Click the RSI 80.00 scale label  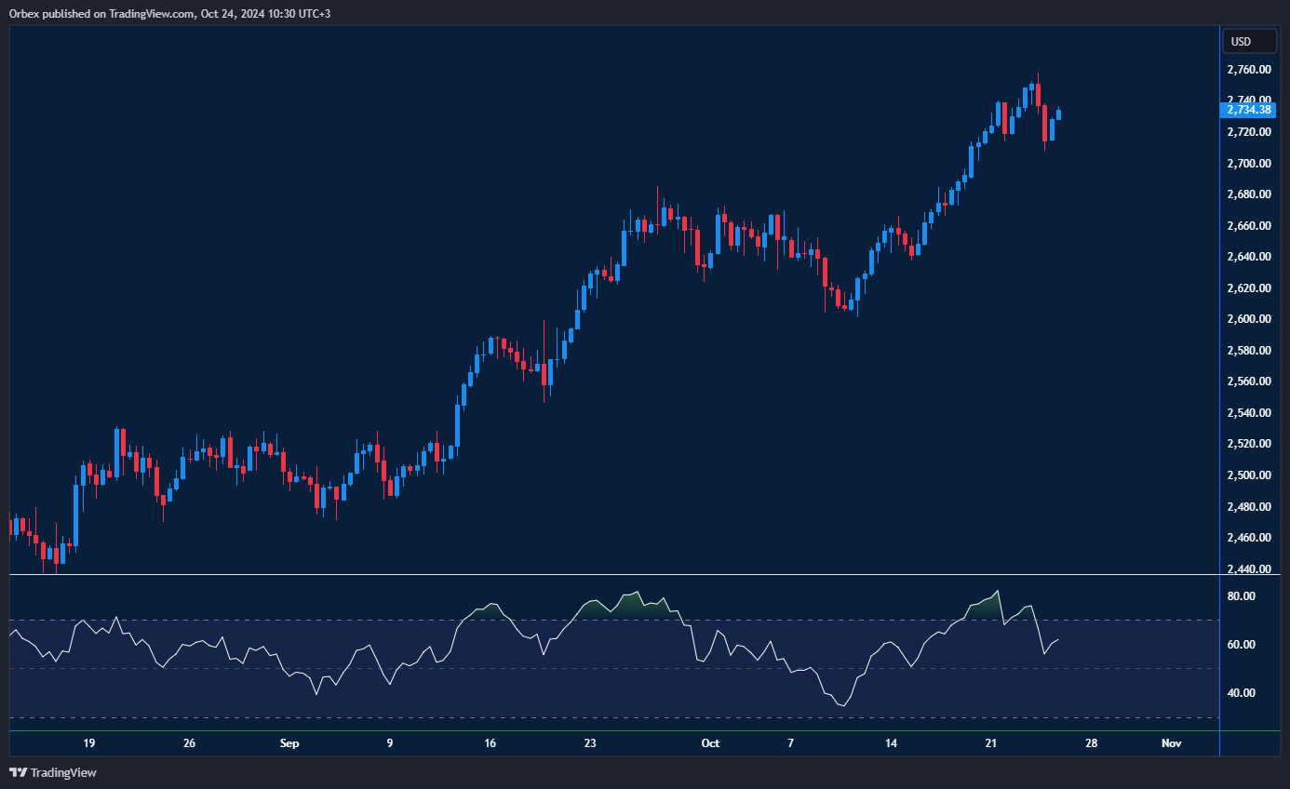[x=1243, y=595]
